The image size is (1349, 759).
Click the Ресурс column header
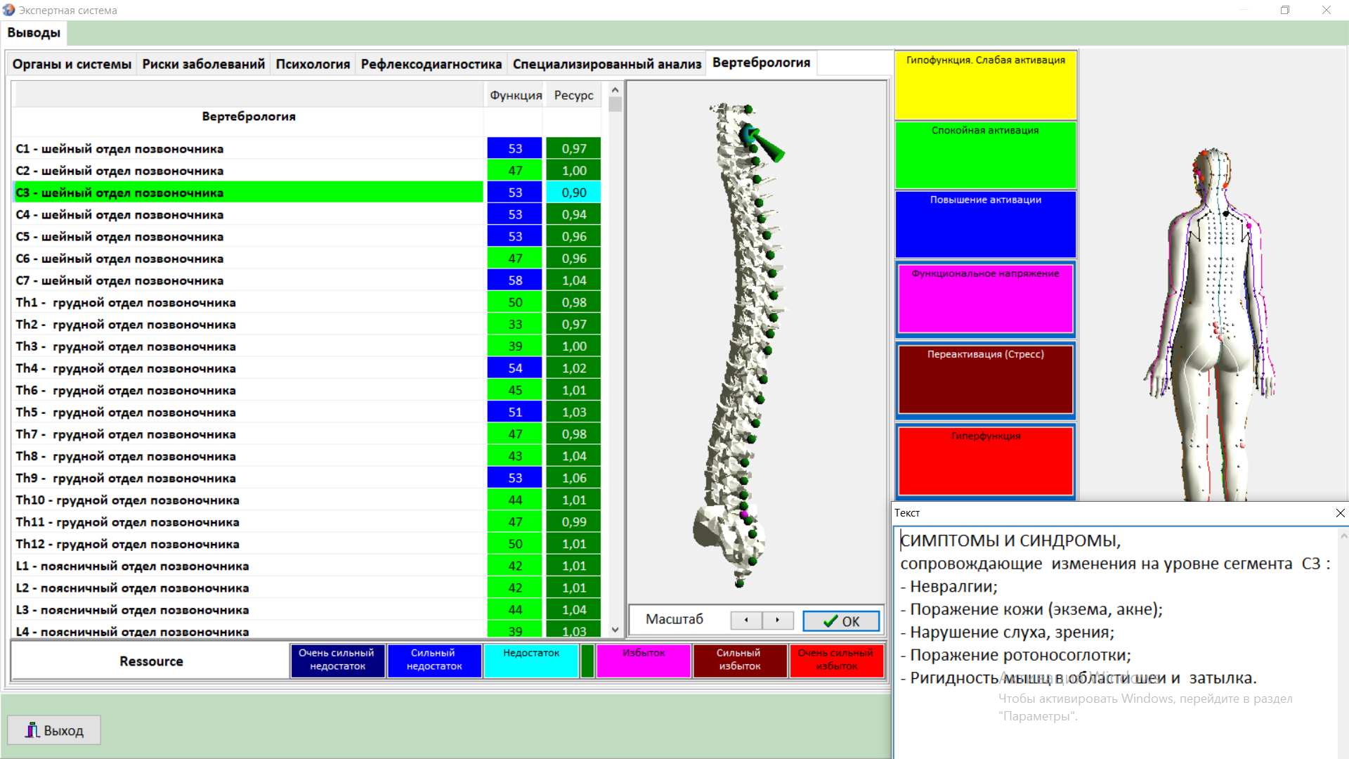click(x=573, y=95)
